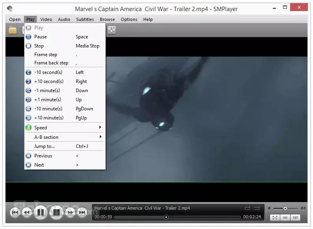This screenshot has height=229, width=313.
Task: Toggle the playlist button in bottom-right
Action: (285, 218)
